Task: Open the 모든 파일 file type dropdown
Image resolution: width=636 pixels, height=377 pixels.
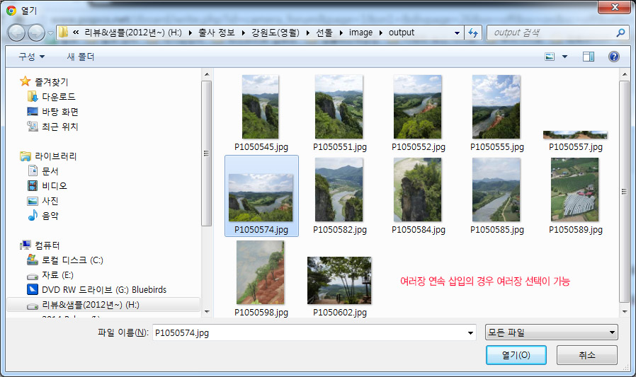Action: [x=551, y=332]
